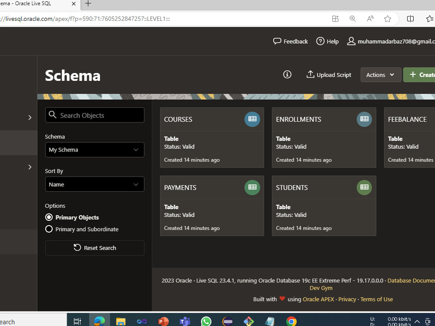Expand the upper sidebar chevron
Image resolution: width=435 pixels, height=326 pixels.
click(x=30, y=117)
